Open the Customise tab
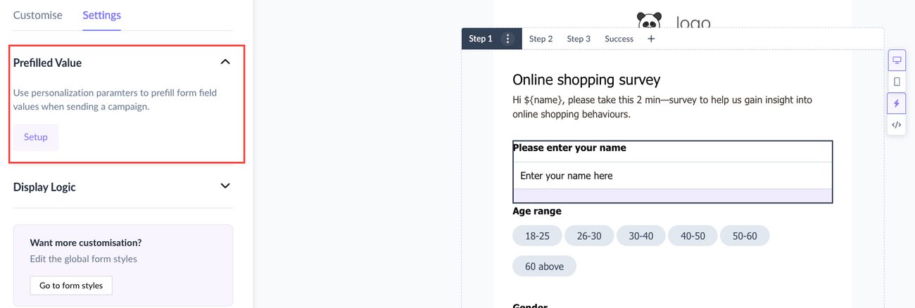 point(38,15)
